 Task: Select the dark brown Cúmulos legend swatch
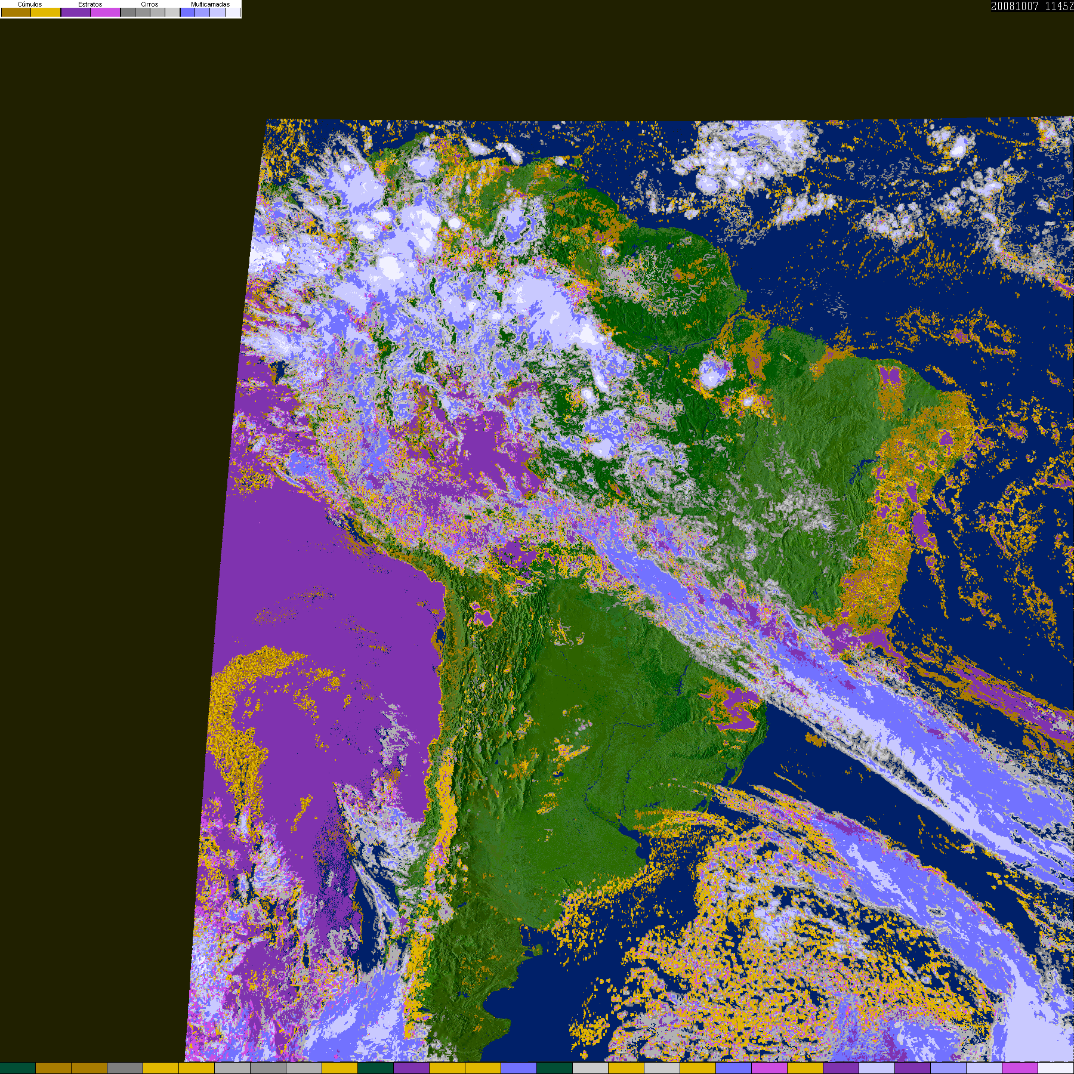(16, 12)
